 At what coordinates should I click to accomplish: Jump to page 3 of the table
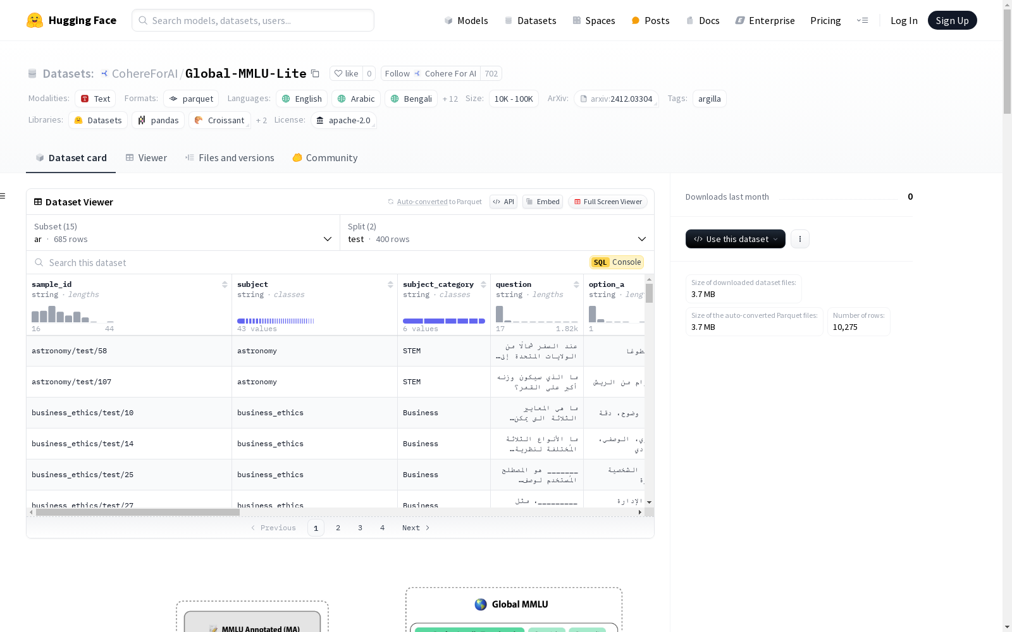360,528
